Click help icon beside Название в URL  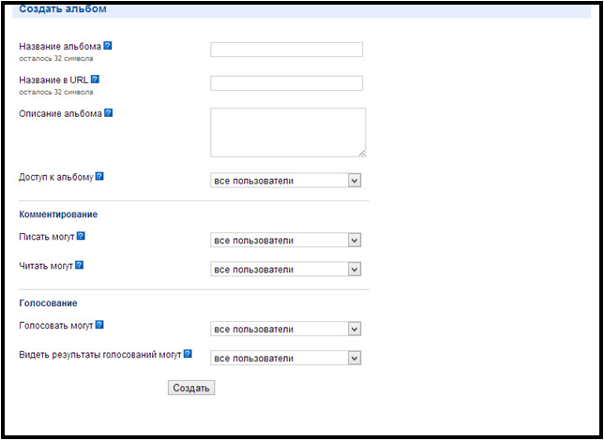(95, 80)
